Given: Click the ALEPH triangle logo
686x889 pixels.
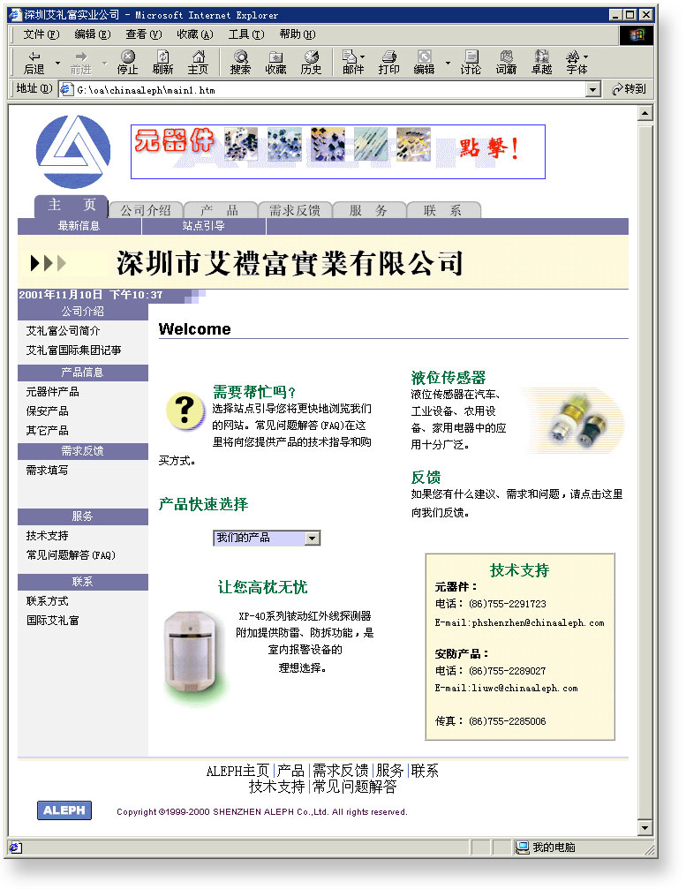Looking at the screenshot, I should (73, 152).
